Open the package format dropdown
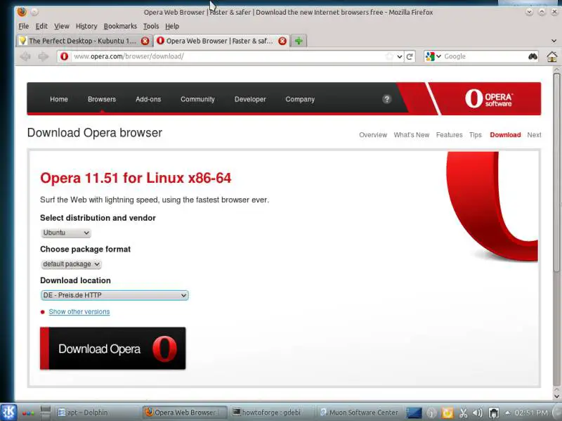562x421 pixels. tap(71, 264)
